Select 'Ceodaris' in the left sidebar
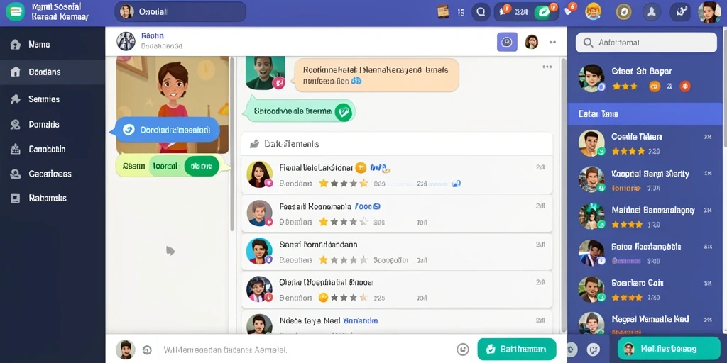The image size is (727, 363). click(53, 72)
